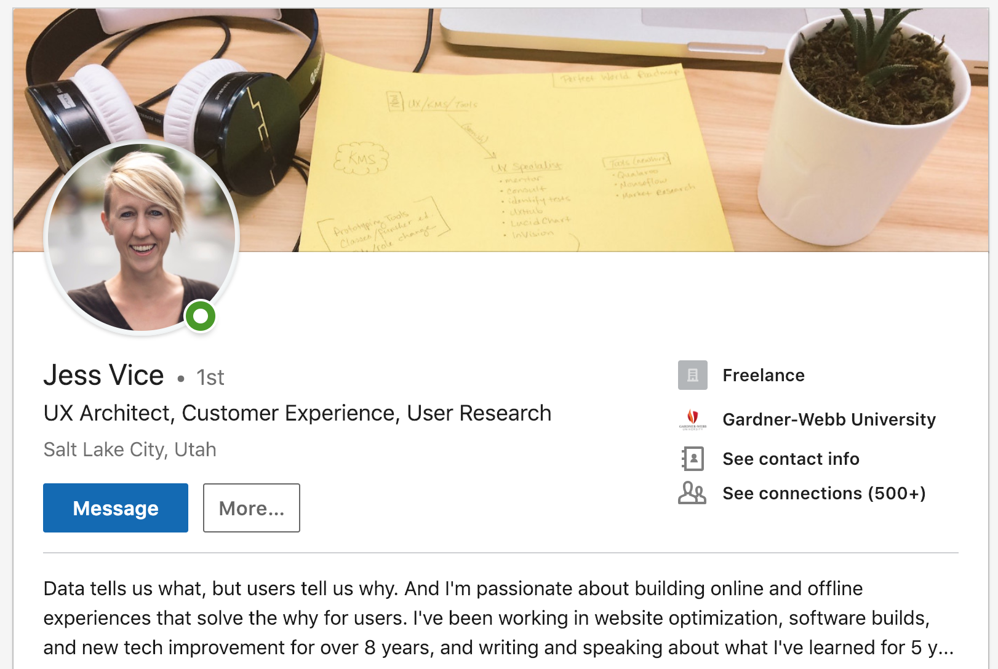Screen dimensions: 998x669
Task: Click the Gardner-Webb University logo
Action: 692,419
